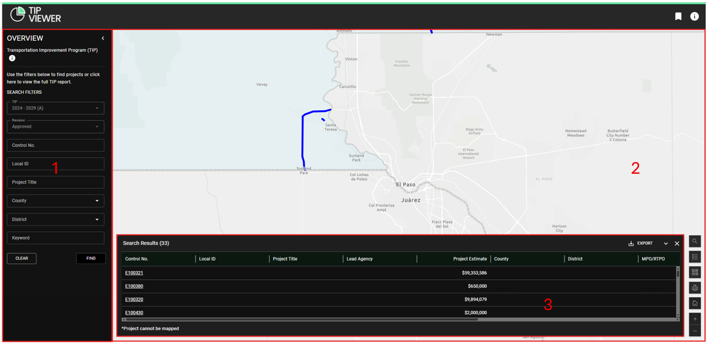The width and height of the screenshot is (708, 344).
Task: Open the basemap gallery tool
Action: 695,272
